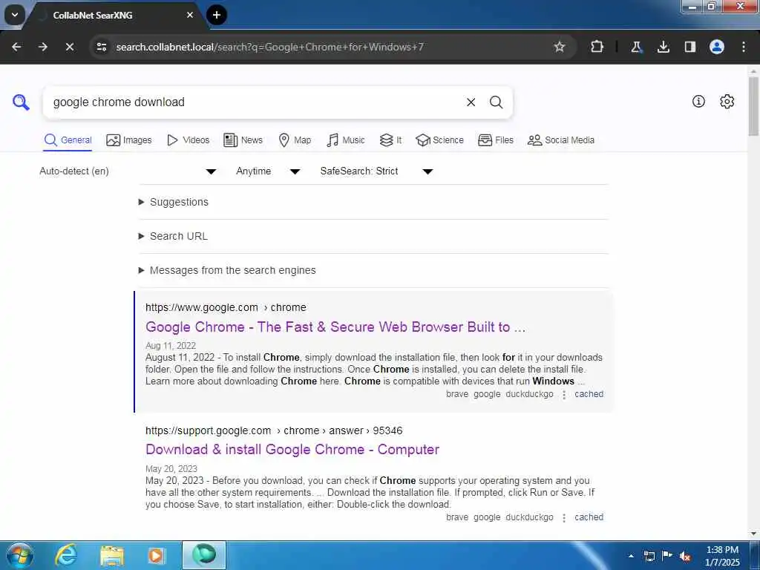Expand Messages from the search engines
The height and width of the screenshot is (570, 760).
click(227, 270)
